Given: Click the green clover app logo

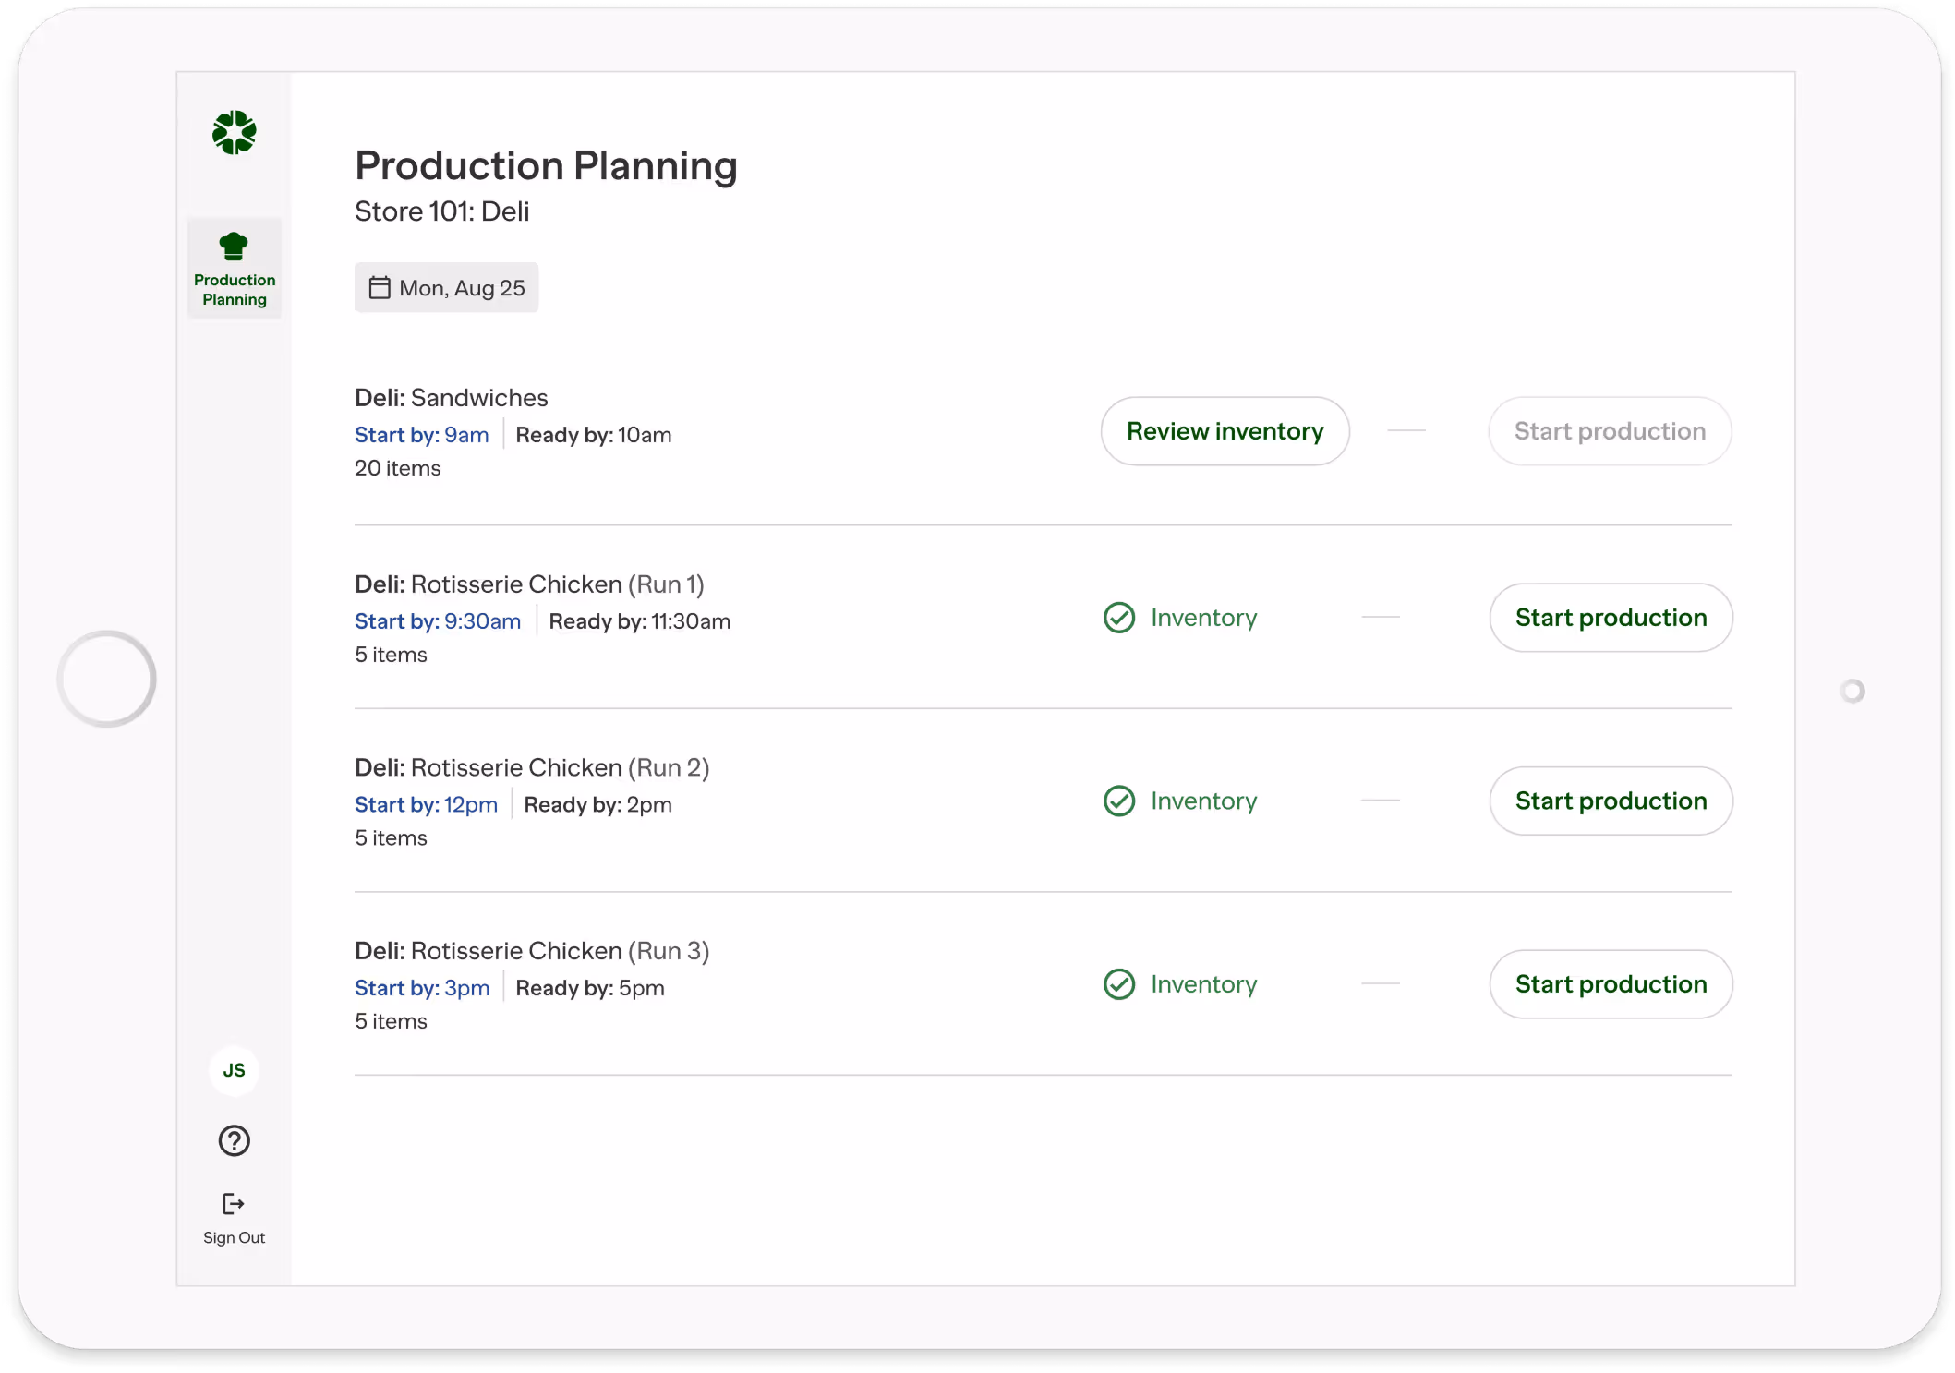Looking at the screenshot, I should (x=235, y=132).
